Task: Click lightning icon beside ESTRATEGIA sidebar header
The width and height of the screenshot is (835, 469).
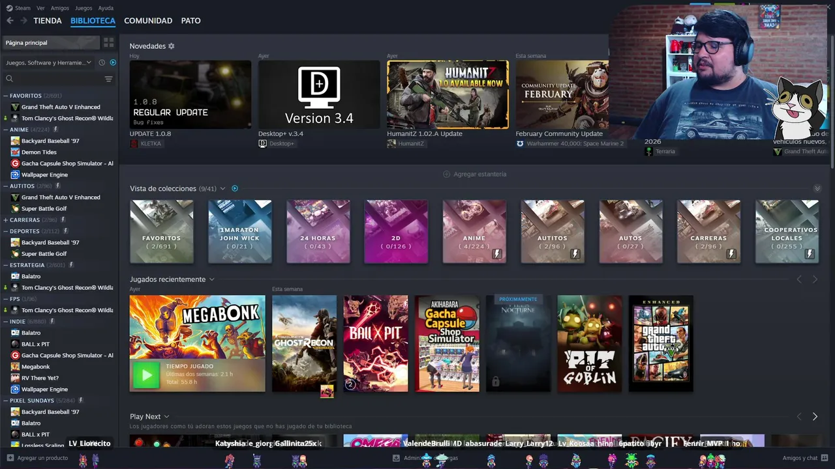Action: [71, 265]
